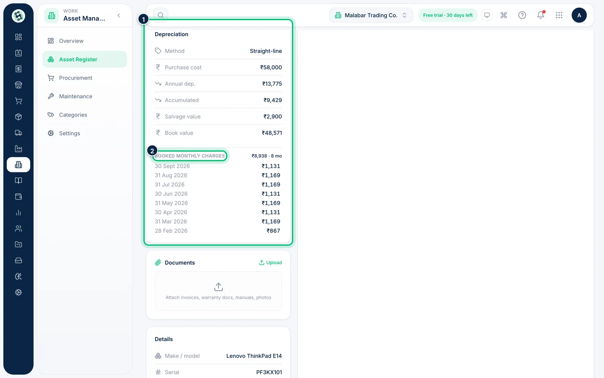Open Categories in the module menu
604x378 pixels.
pyautogui.click(x=85, y=115)
